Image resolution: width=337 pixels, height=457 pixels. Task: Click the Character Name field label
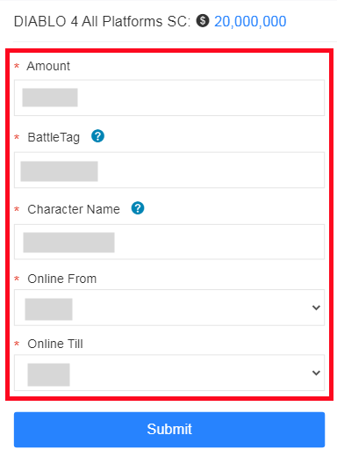pos(74,209)
